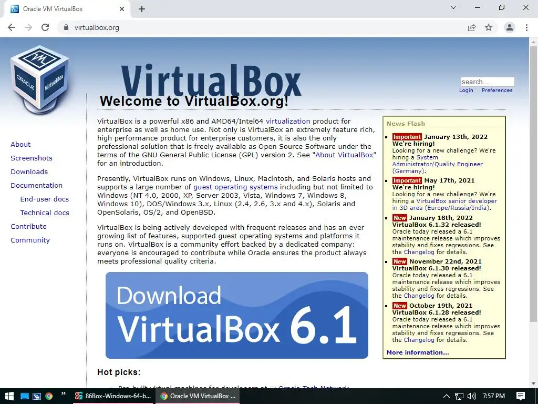Follow the virtualization link

click(x=288, y=122)
